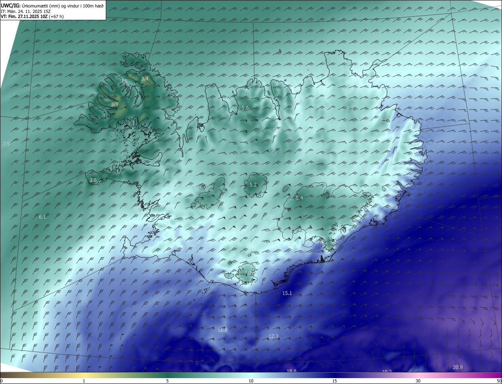
Task: Click the IT: Mán. 24. 11. 2025 15Z line
Action: pyautogui.click(x=26, y=11)
